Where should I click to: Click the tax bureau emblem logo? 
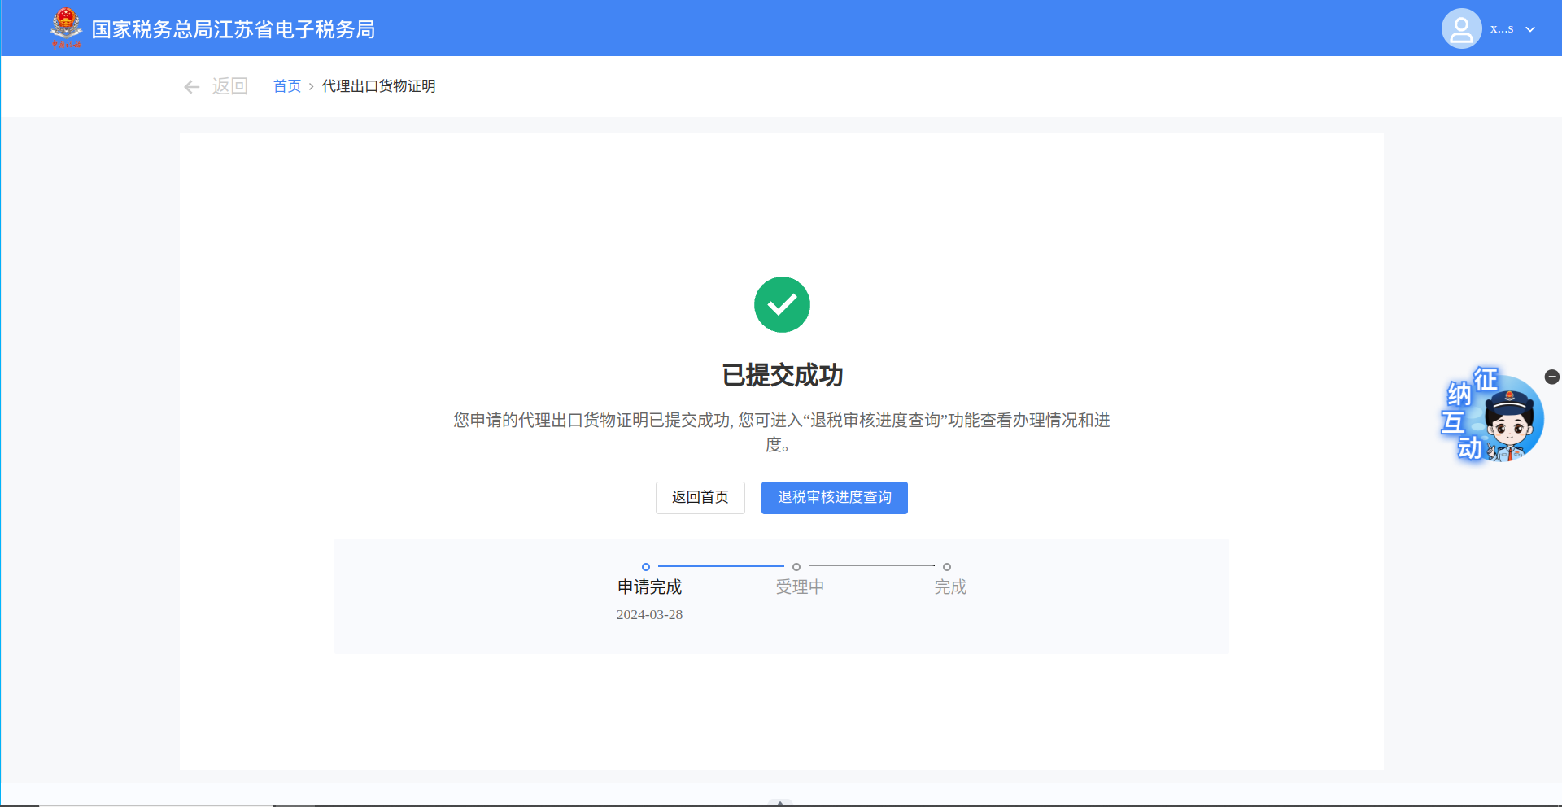pos(66,28)
